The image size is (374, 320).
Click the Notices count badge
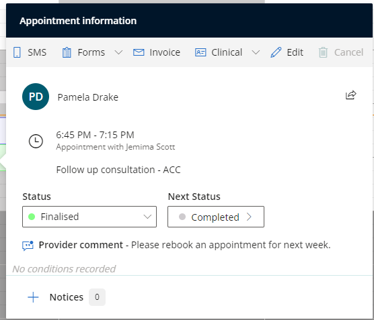(97, 297)
